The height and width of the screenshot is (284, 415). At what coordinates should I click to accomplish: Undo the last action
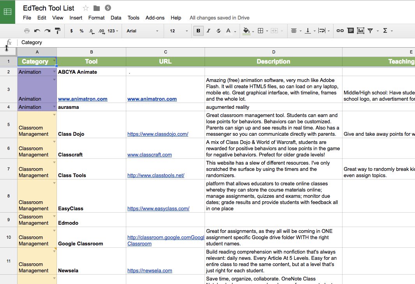[37, 31]
